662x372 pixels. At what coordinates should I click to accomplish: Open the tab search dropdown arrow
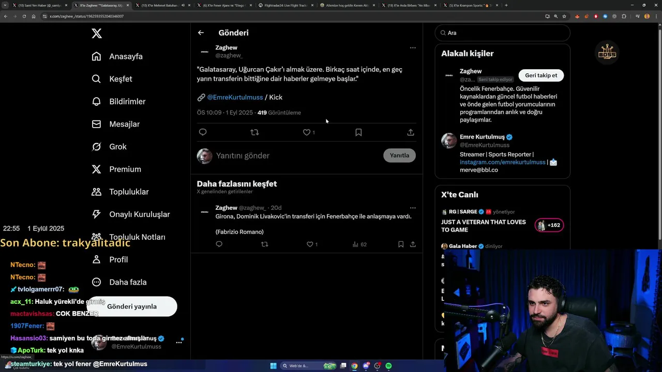click(x=5, y=5)
